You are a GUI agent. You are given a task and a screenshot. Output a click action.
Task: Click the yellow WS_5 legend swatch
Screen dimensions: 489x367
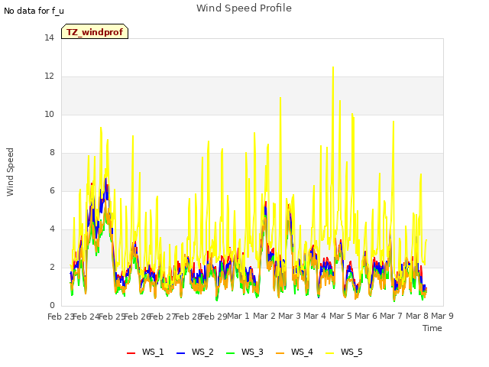point(329,353)
